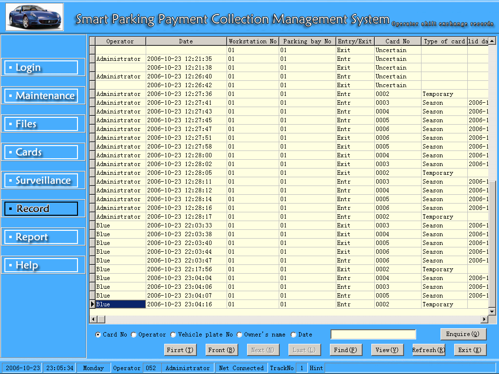Jump to first record with First(T)
Image resolution: width=499 pixels, height=374 pixels.
[180, 350]
